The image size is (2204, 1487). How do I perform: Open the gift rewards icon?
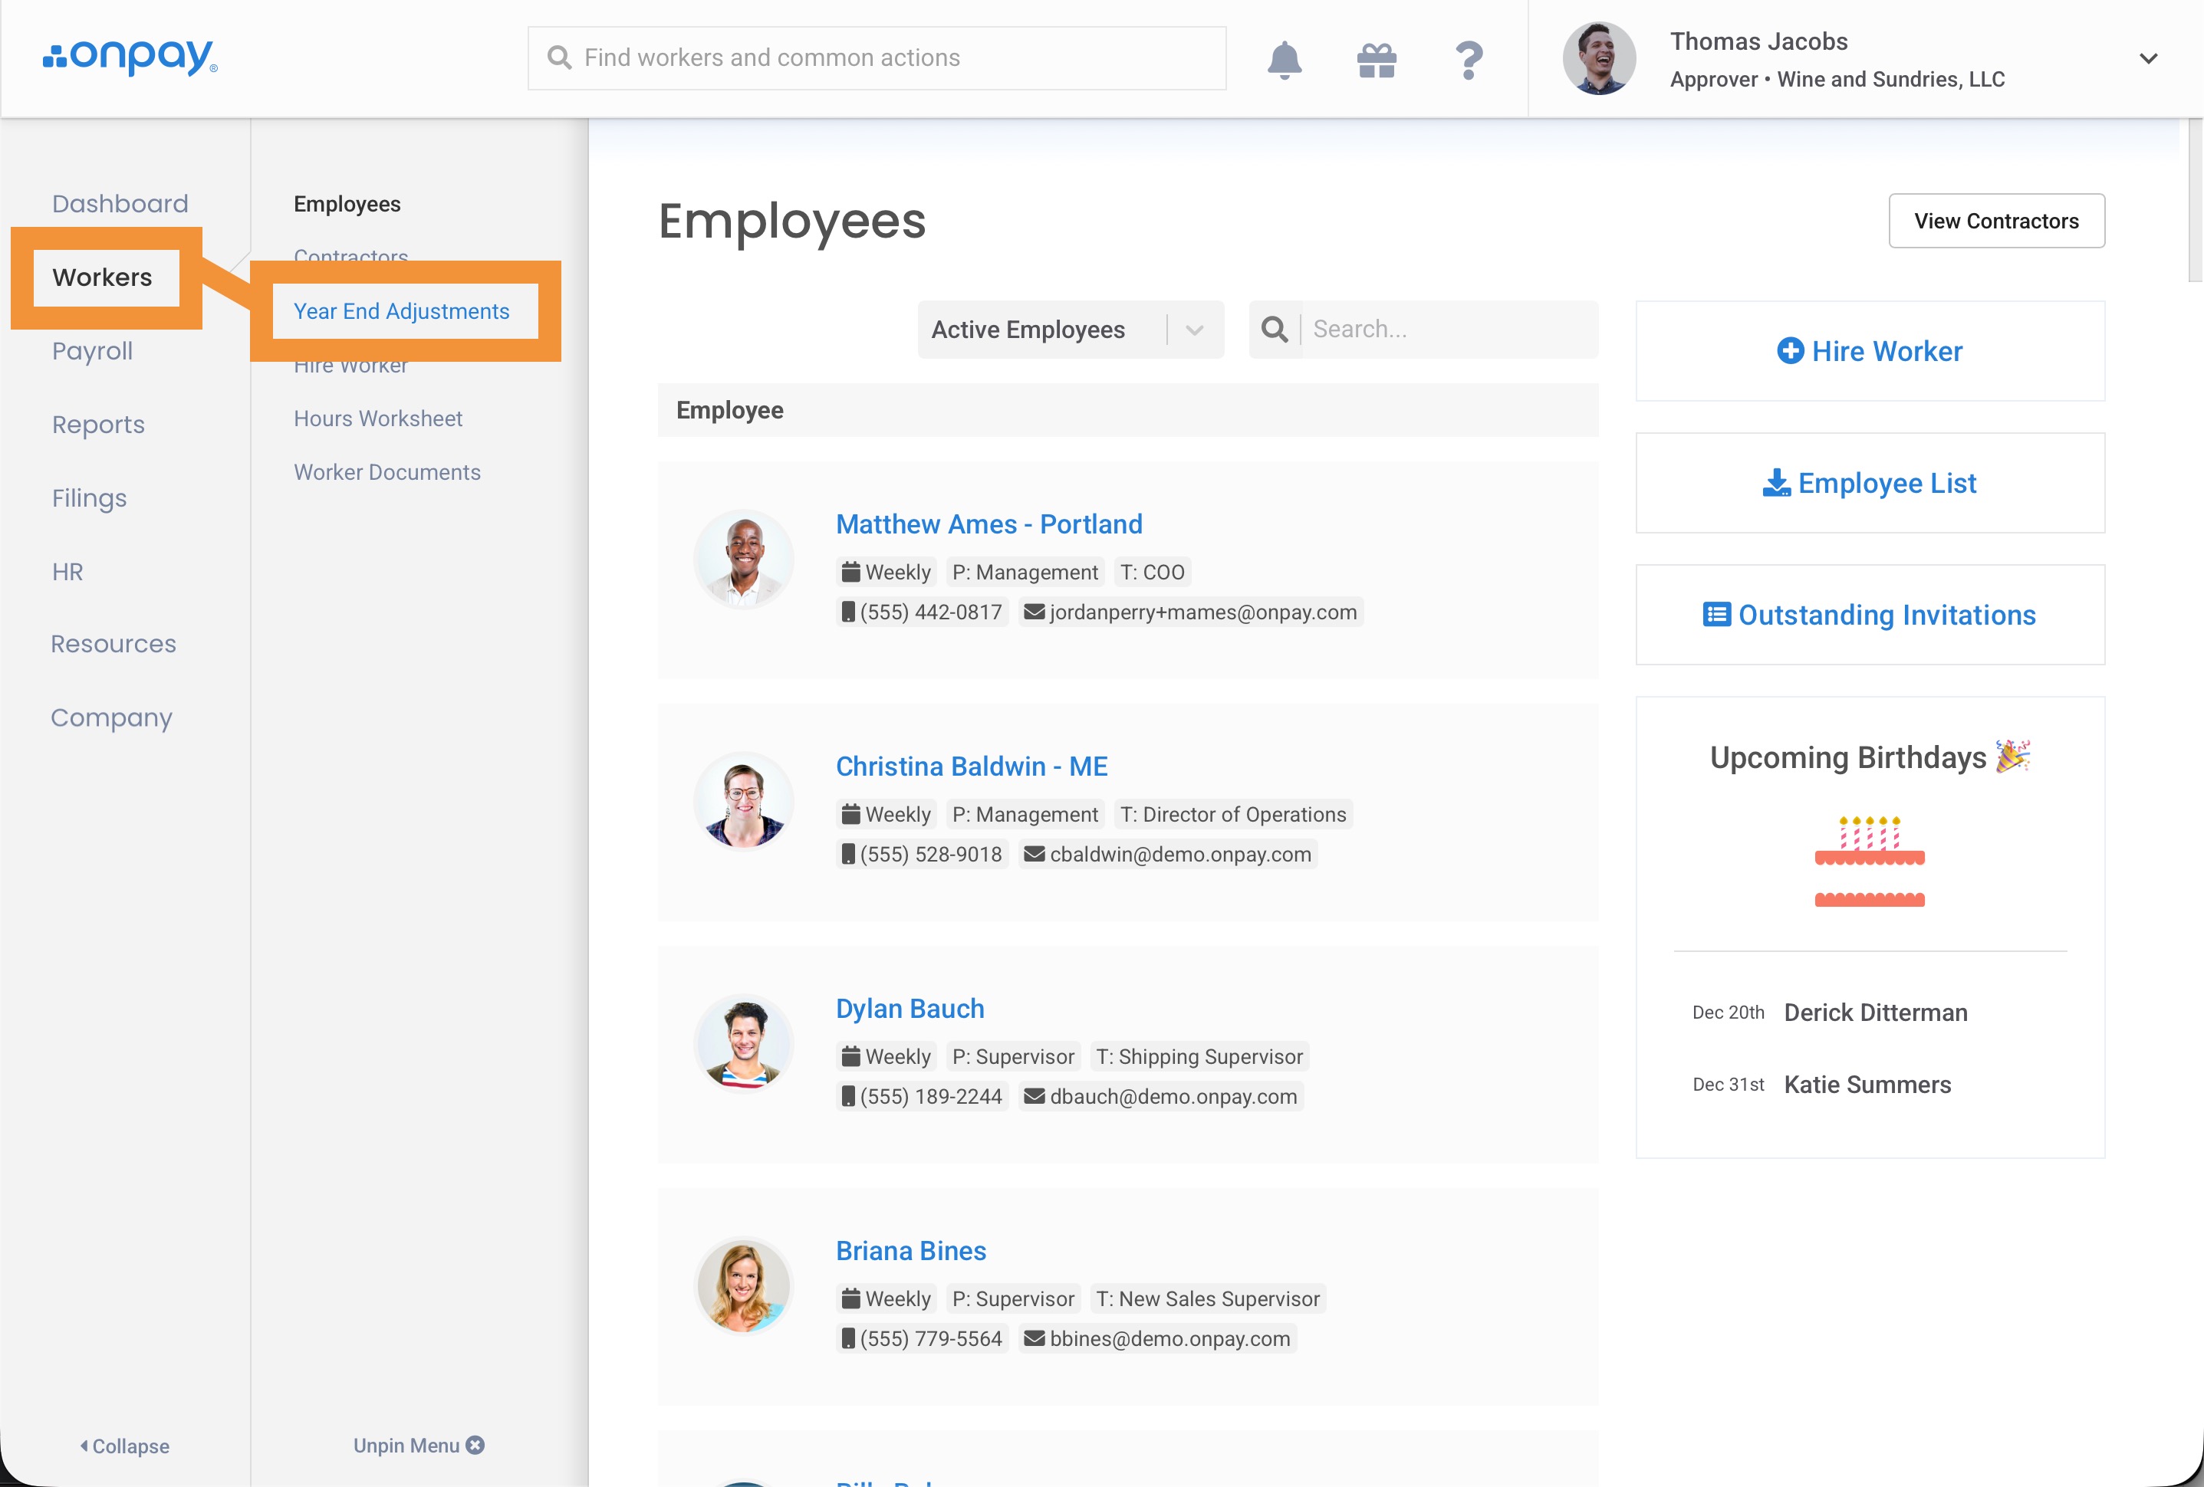1376,60
